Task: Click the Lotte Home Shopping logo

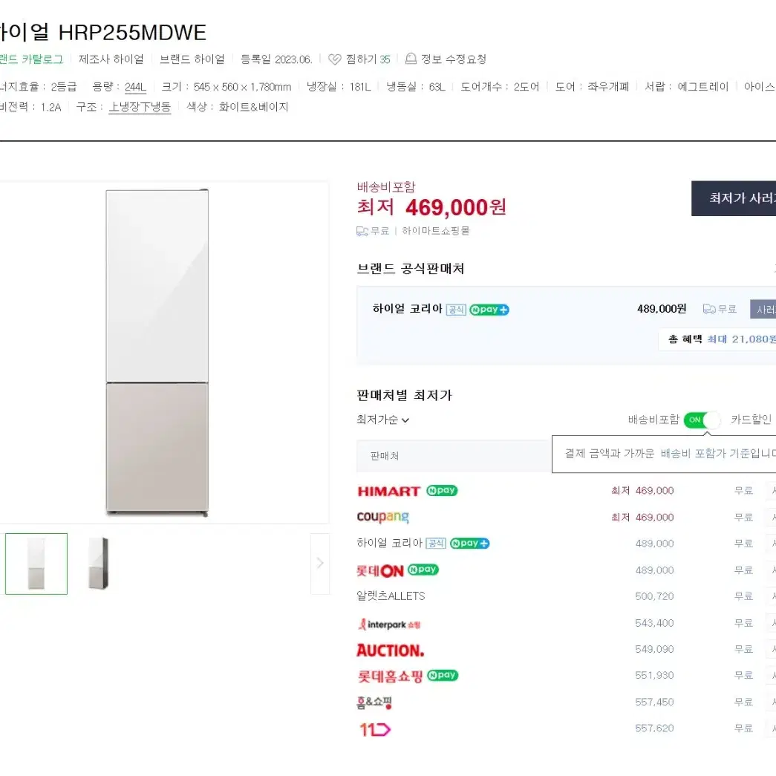Action: [x=390, y=676]
